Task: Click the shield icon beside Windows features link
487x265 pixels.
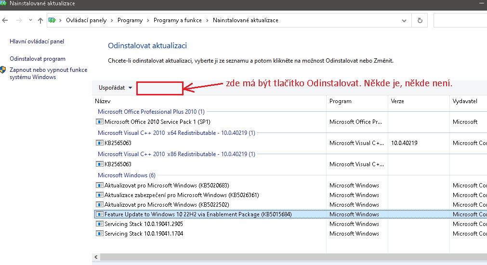Action: click(3, 70)
